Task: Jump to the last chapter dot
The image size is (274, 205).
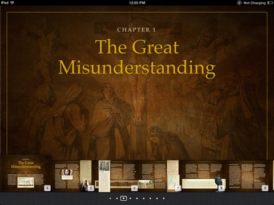Action: [164, 198]
